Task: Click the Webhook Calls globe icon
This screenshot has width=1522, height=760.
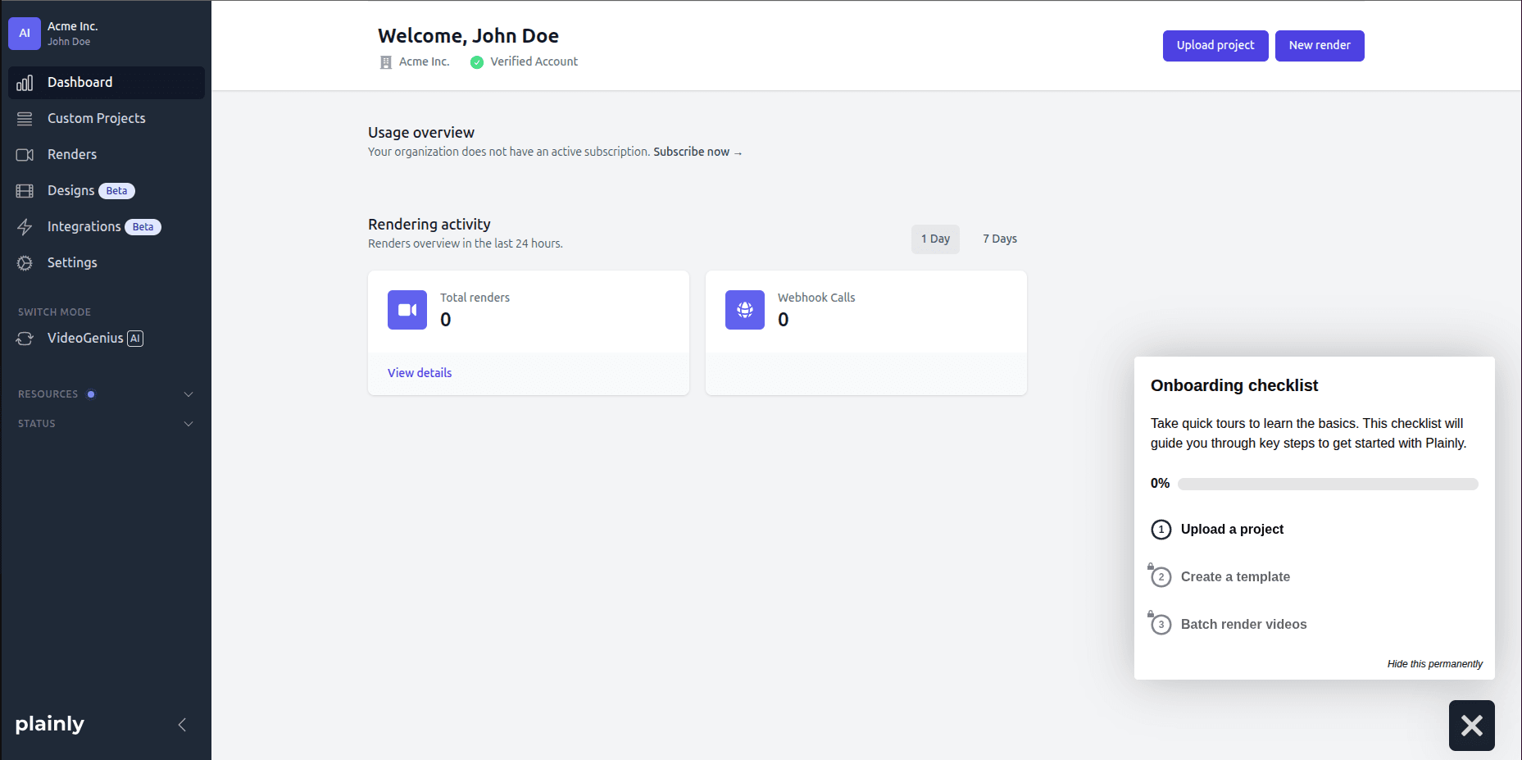Action: tap(745, 310)
